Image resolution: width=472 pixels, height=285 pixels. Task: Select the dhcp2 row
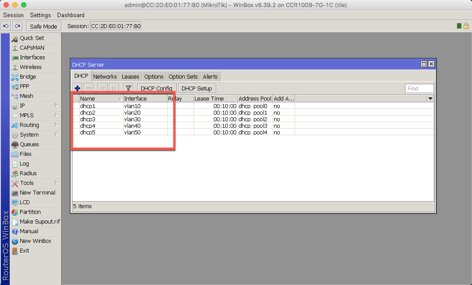tap(253, 112)
